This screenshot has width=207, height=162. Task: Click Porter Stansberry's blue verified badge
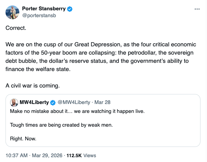pyautogui.click(x=70, y=9)
